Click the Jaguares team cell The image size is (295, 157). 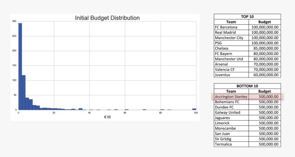tap(231, 118)
